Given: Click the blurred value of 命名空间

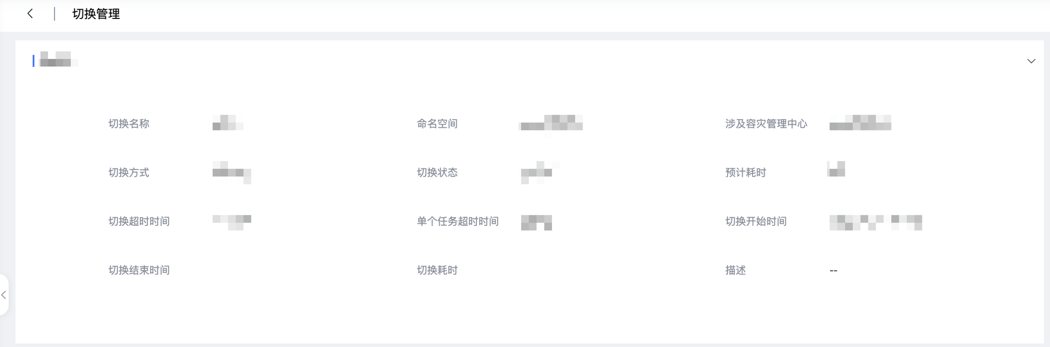Looking at the screenshot, I should click(551, 123).
